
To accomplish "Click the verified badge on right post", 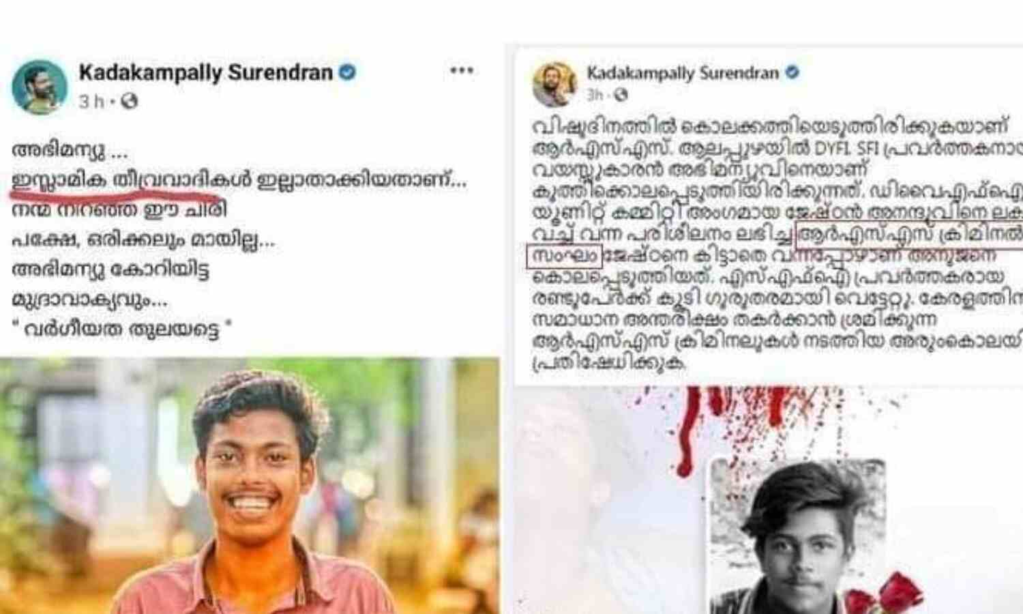I will (792, 72).
